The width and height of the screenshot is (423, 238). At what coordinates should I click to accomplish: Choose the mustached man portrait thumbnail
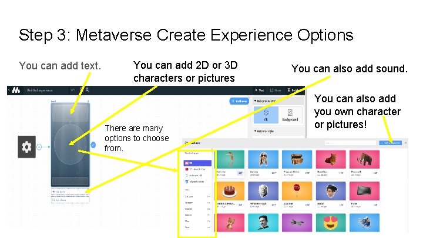263,223
